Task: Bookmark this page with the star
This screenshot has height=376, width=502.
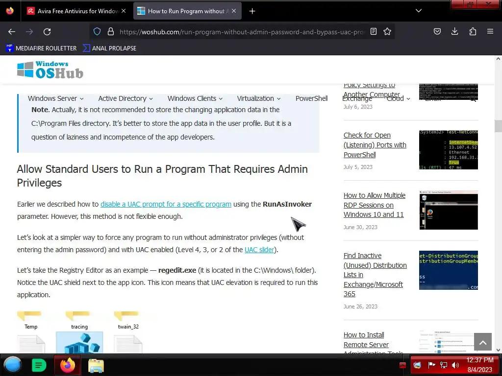Action: tap(387, 32)
